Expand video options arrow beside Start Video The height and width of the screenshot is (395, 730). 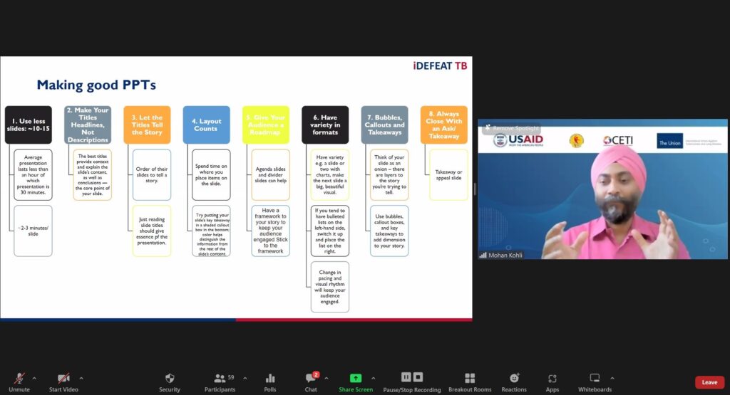point(81,378)
